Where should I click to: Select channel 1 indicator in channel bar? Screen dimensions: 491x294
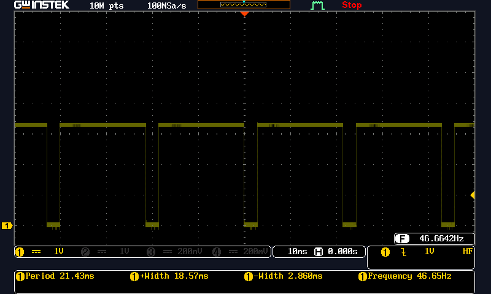point(20,252)
